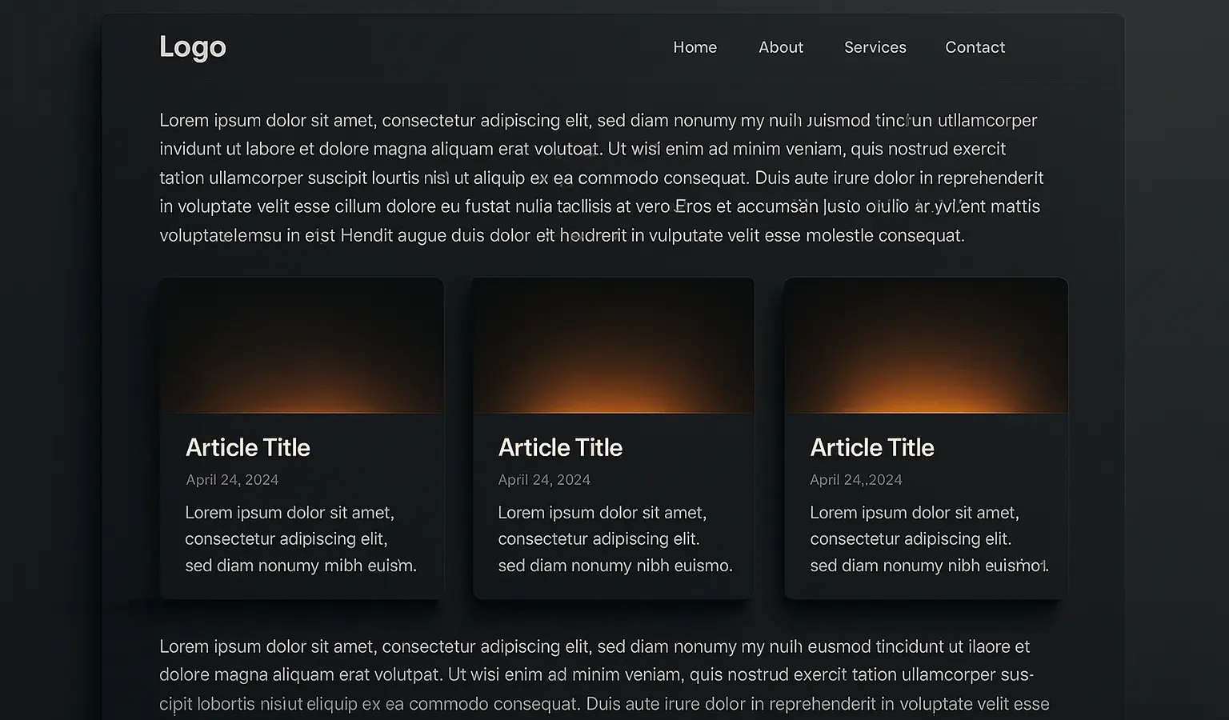This screenshot has width=1229, height=720.
Task: Select the middle card's description text
Action: click(614, 539)
